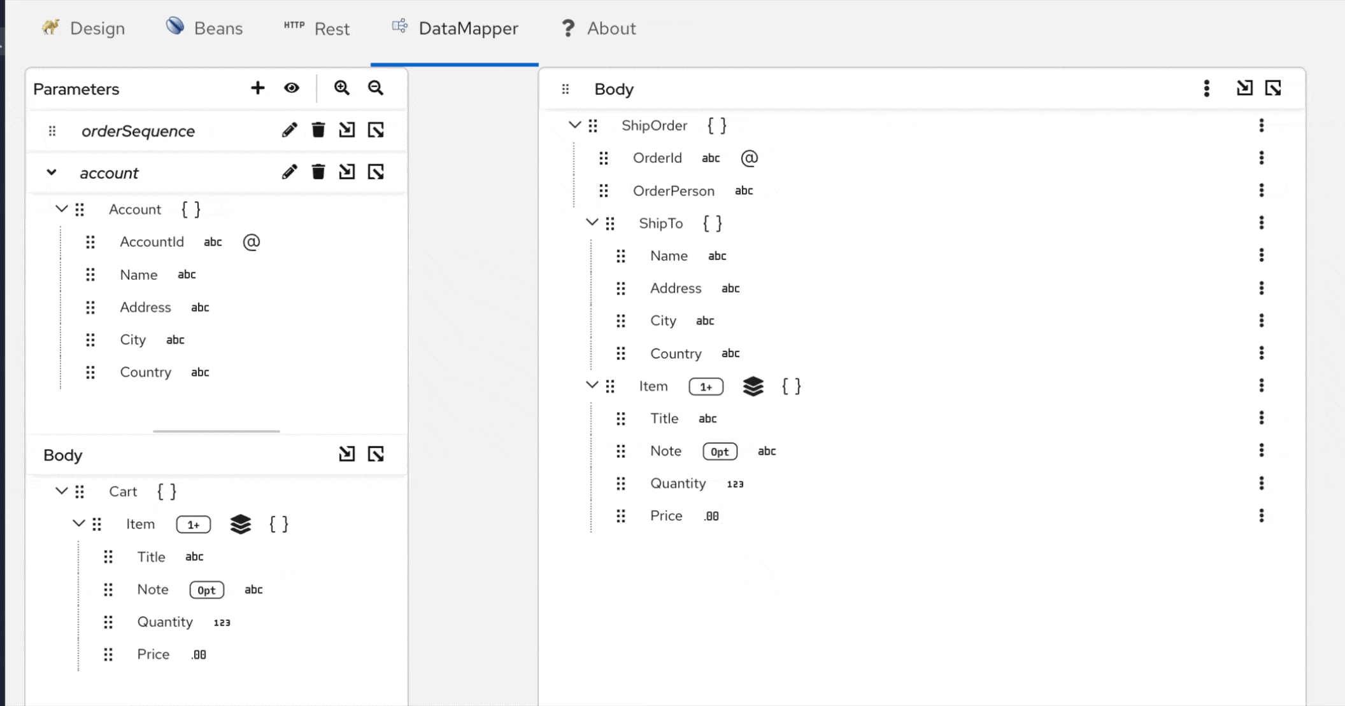
Task: Edit the orderSequence parameter with pencil
Action: [x=289, y=130]
